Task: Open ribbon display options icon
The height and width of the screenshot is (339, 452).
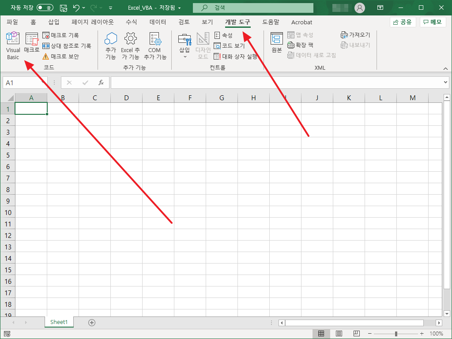Action: (x=380, y=8)
